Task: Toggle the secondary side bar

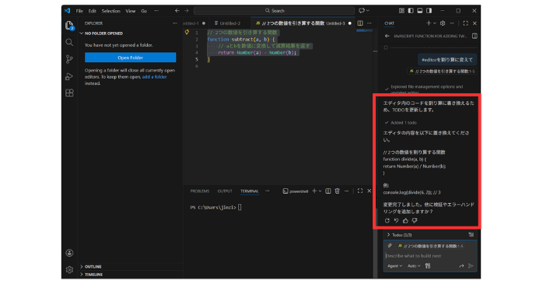Action: 429,11
